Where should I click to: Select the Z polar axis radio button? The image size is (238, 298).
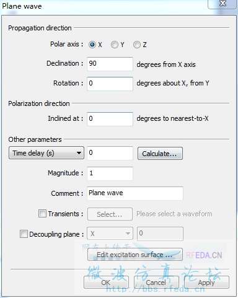[137, 45]
